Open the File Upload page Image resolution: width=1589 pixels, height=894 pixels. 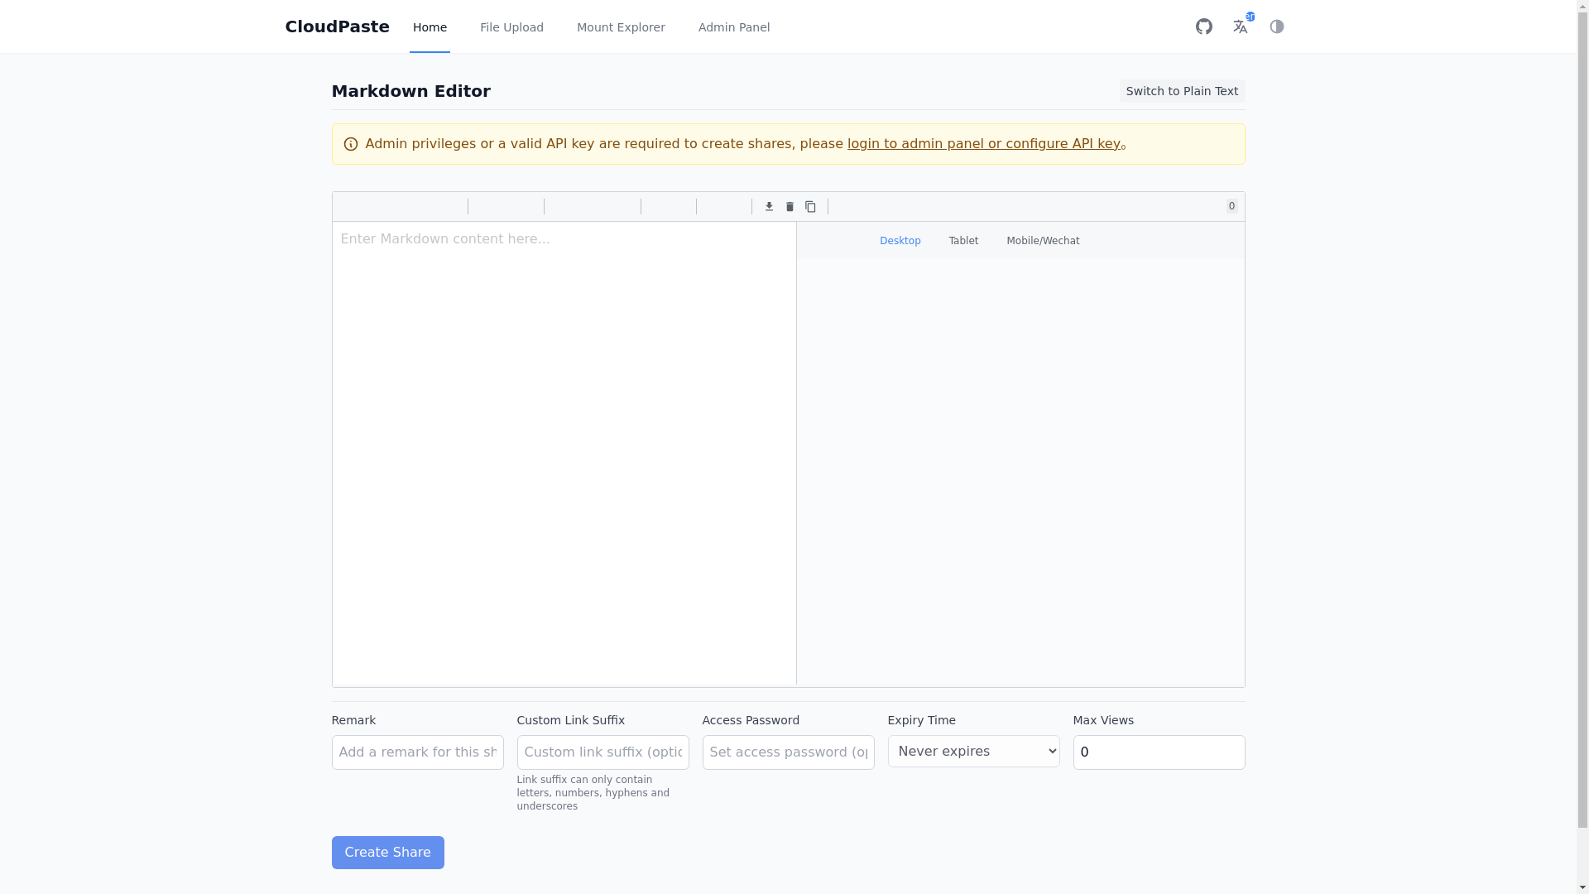511,27
